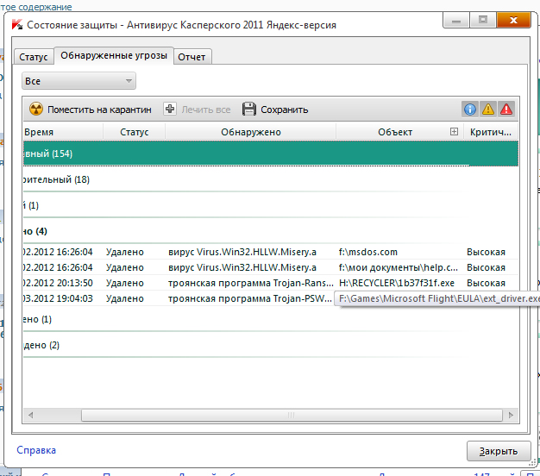Select the row with f:\мои документы\help.c...
This screenshot has width=540, height=476.
(x=271, y=267)
